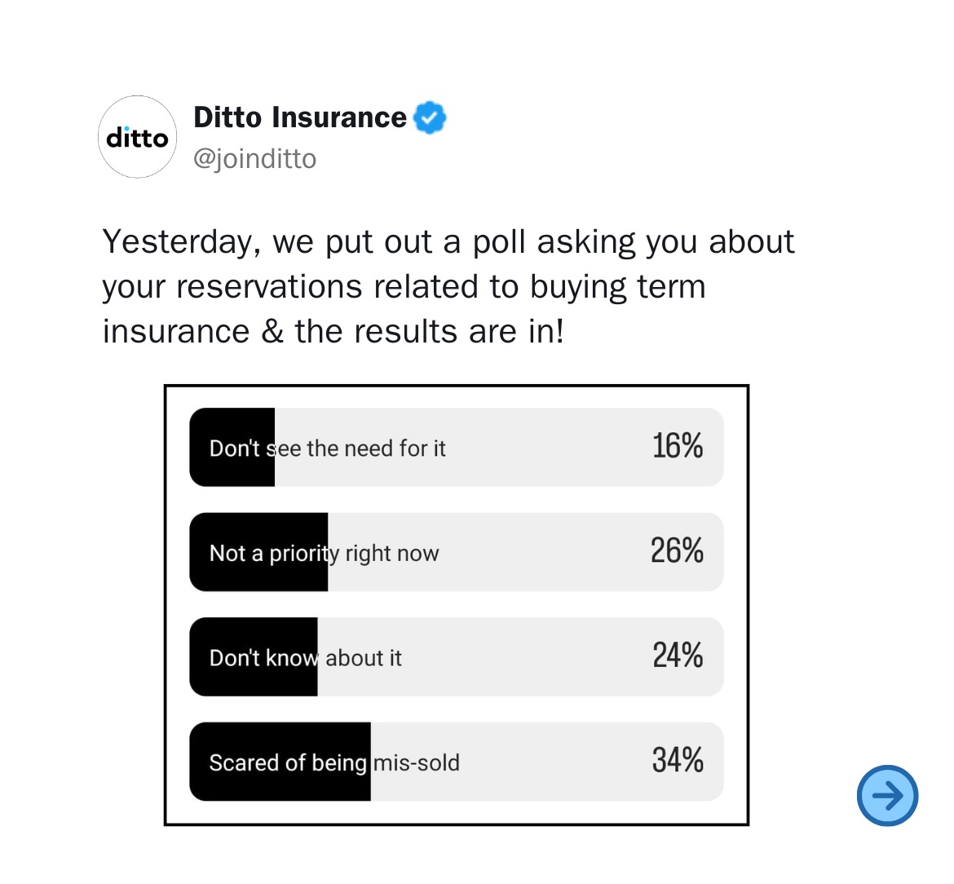The height and width of the screenshot is (884, 954).
Task: Click the blue next arrow button
Action: pyautogui.click(x=887, y=795)
